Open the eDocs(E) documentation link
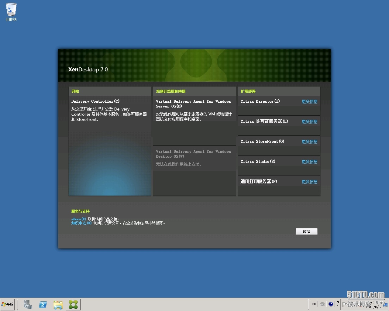The width and height of the screenshot is (389, 311). [79, 219]
